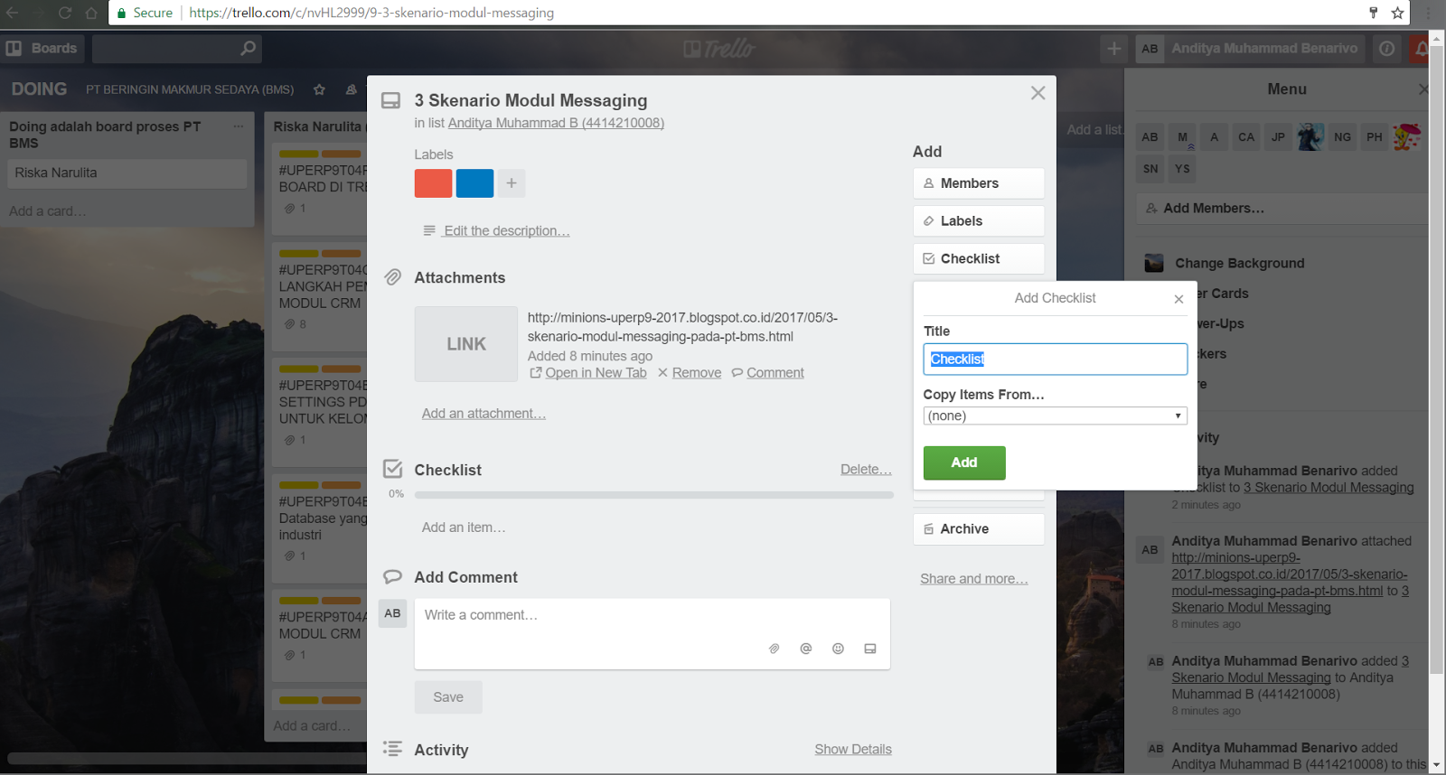Open the list Anditya Muhammad B (4414210008) link
1446x775 pixels.
coord(556,123)
